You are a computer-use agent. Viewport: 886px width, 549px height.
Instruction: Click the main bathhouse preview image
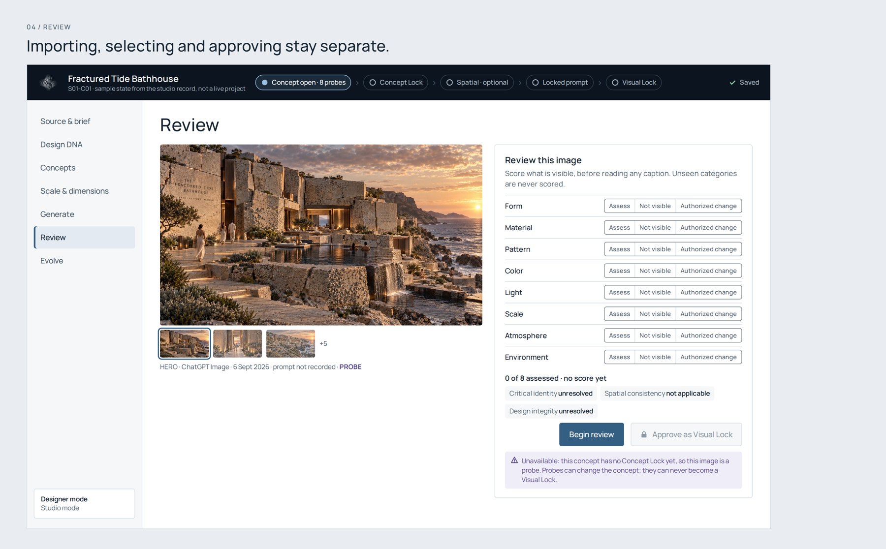pos(321,235)
